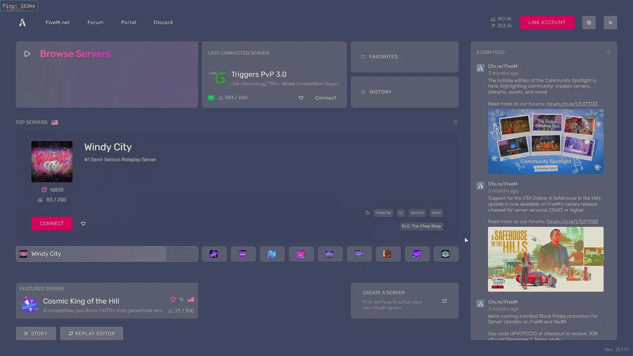Screen dimensions: 633x356
Task: Click the FiveM logo in the header
Action: [x=22, y=22]
